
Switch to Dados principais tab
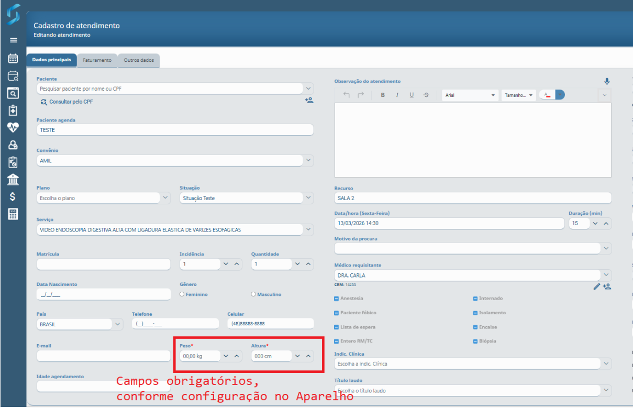click(x=51, y=60)
